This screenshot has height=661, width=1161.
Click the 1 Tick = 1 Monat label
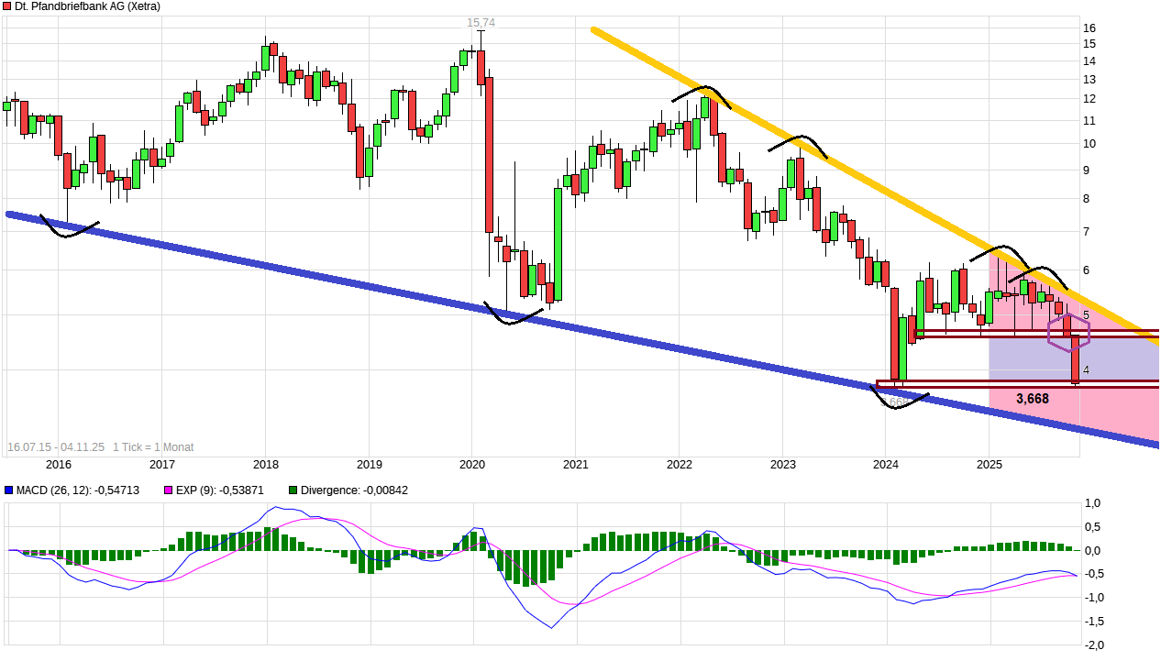[x=152, y=447]
